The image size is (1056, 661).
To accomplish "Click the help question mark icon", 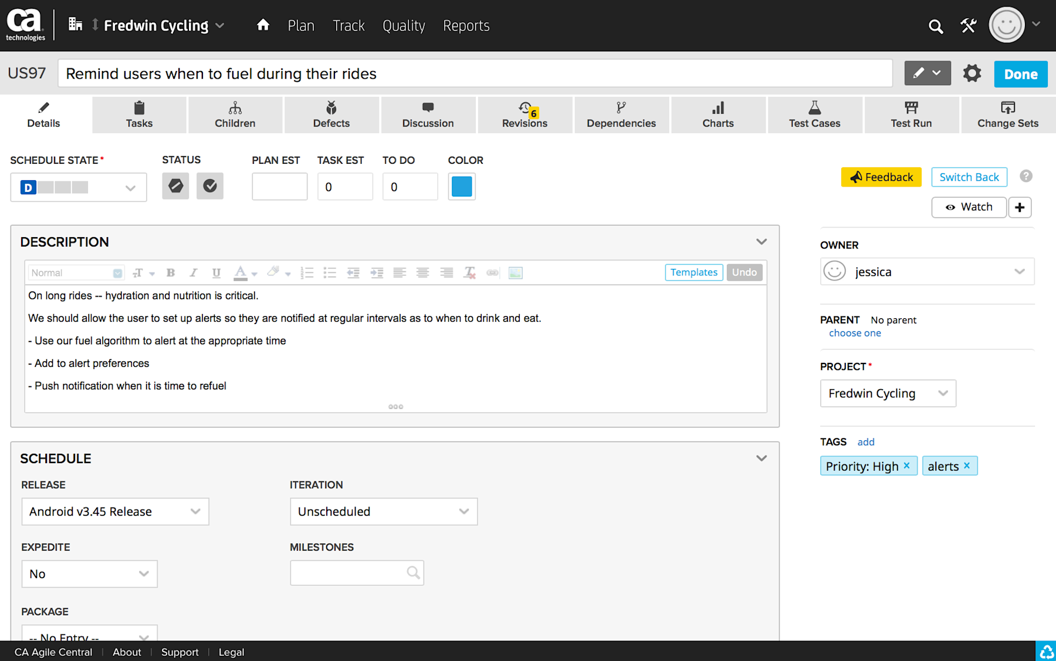I will point(1025,176).
